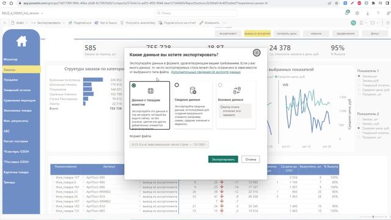Viewport: 391px width, 220px height.
Task: Refresh report visuals using the toolbar's far-right icon
Action: tap(388, 23)
